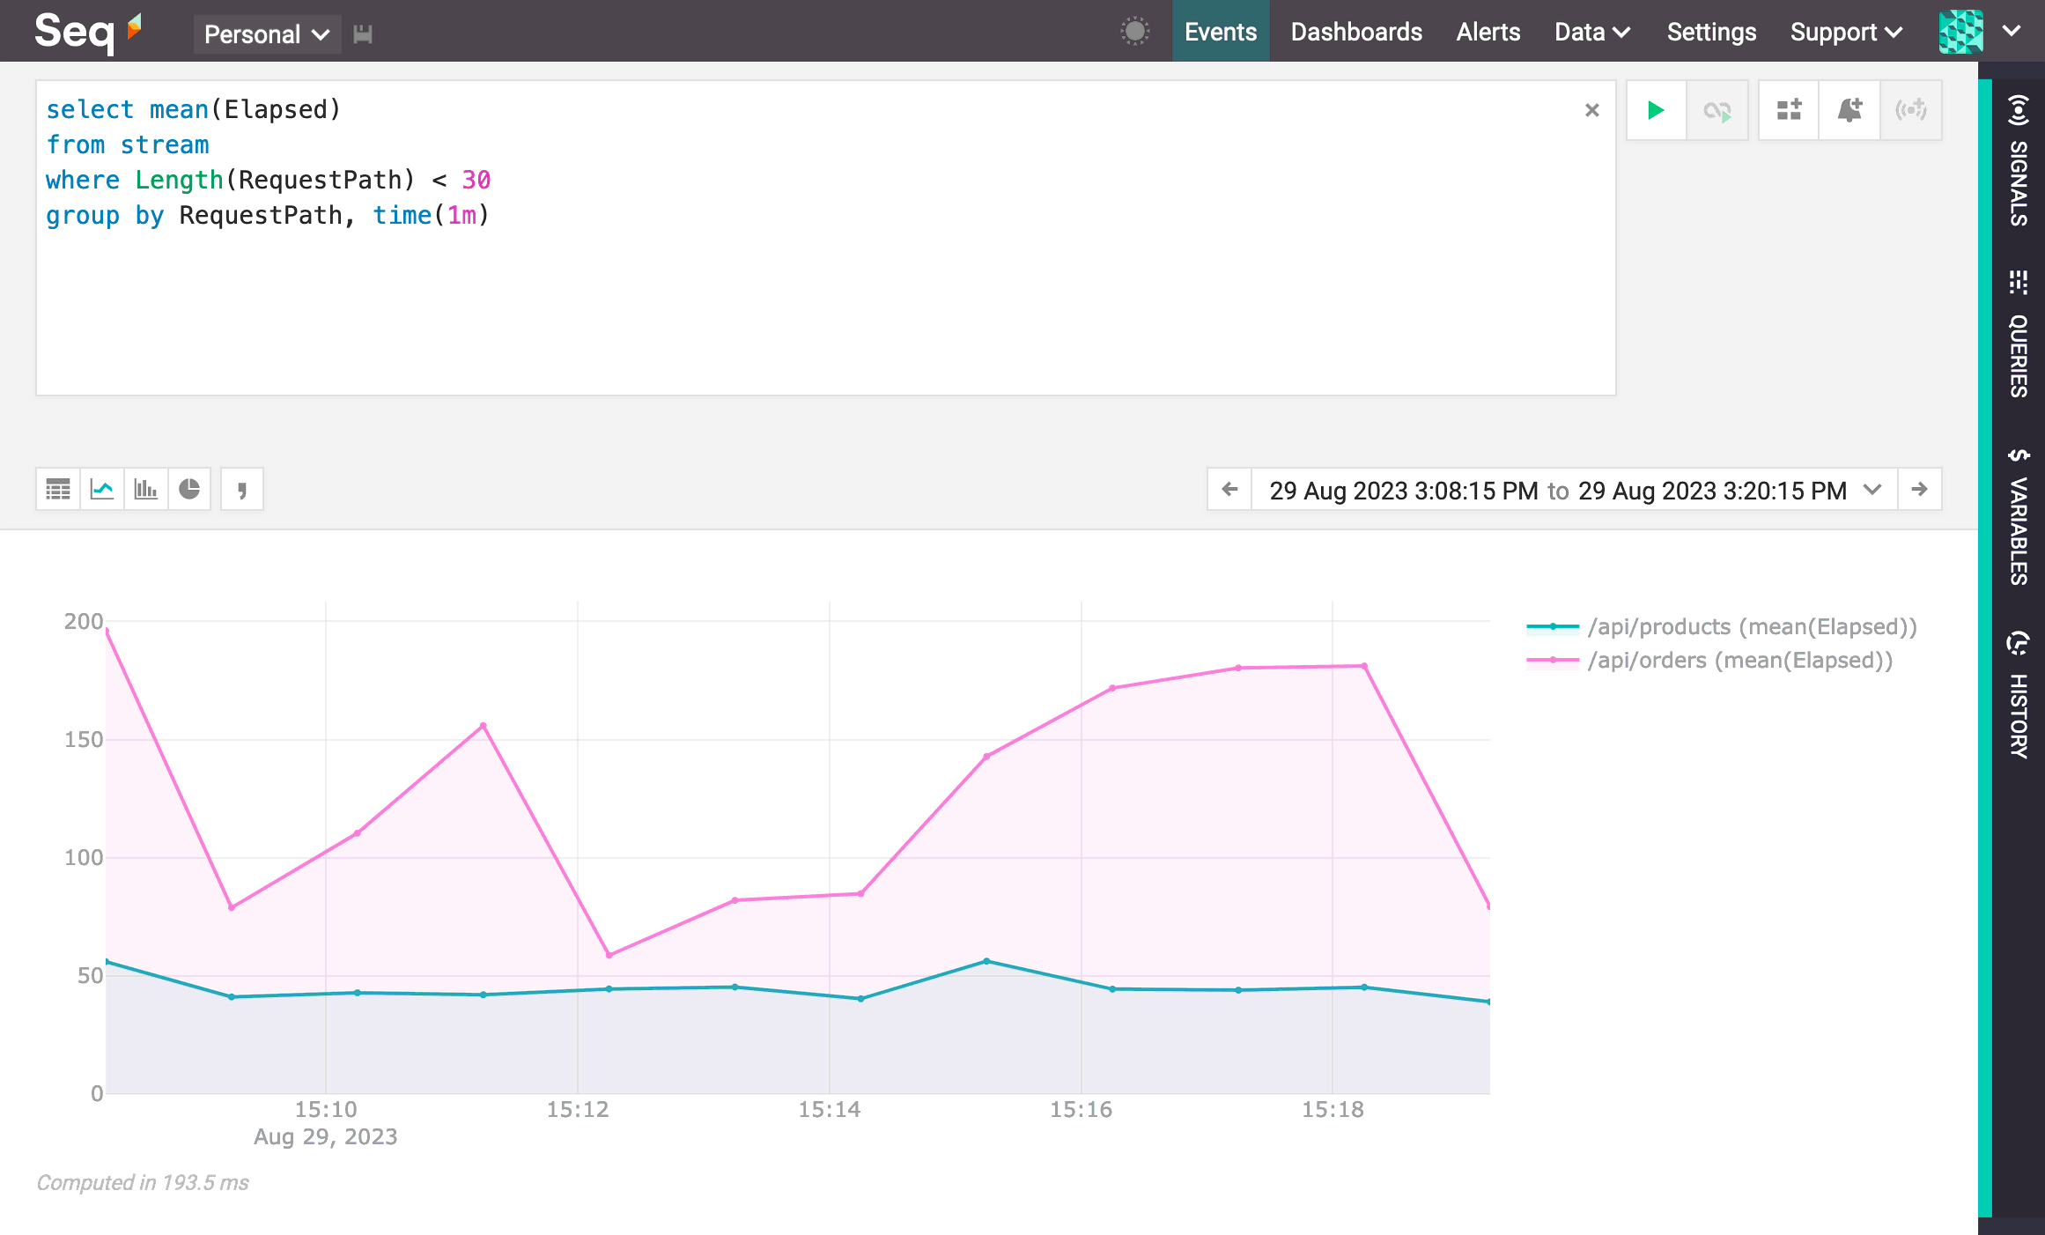
Task: Open the Queries side panel
Action: tap(2019, 335)
